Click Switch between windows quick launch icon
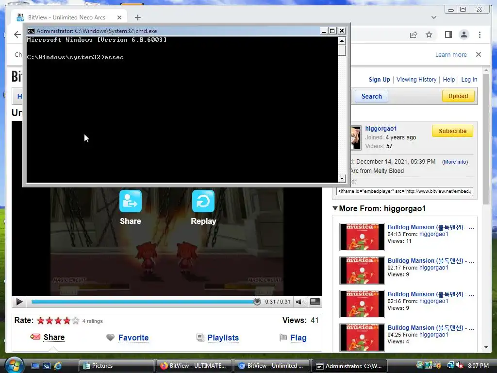Screen dimensions: 497x373 point(46,366)
